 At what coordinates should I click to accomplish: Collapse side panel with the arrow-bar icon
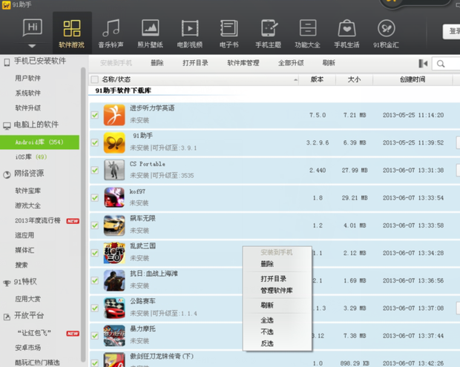[423, 63]
